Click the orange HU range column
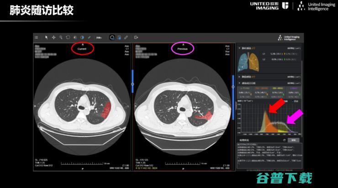Viewport: 338px width, 188px height. coord(261,93)
